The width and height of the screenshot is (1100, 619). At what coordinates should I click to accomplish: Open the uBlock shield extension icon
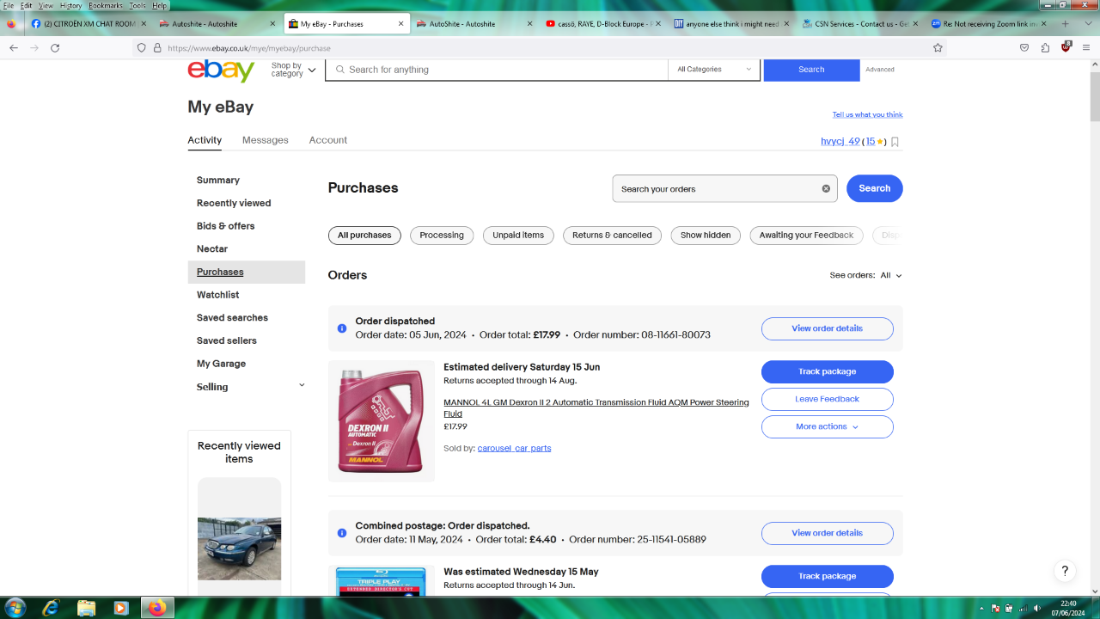pyautogui.click(x=1066, y=47)
